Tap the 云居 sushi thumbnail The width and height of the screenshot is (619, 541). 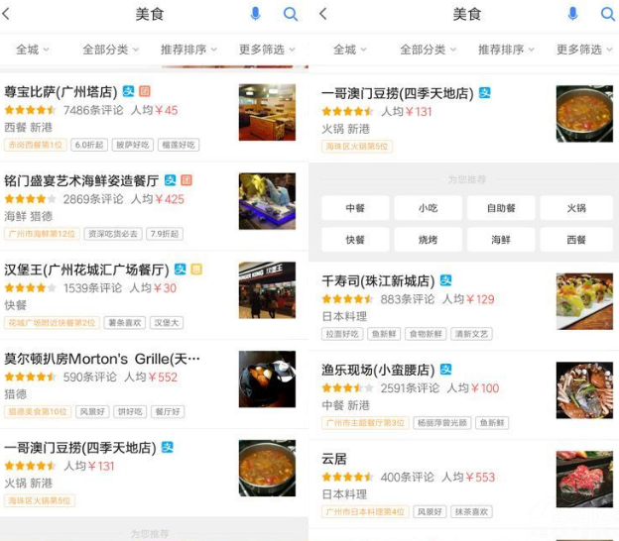coord(584,480)
